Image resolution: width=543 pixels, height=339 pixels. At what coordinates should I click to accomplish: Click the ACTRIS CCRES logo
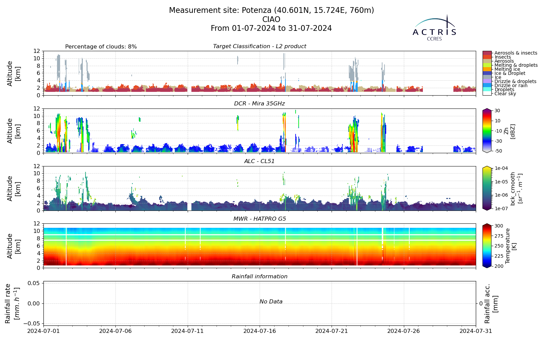click(x=434, y=28)
